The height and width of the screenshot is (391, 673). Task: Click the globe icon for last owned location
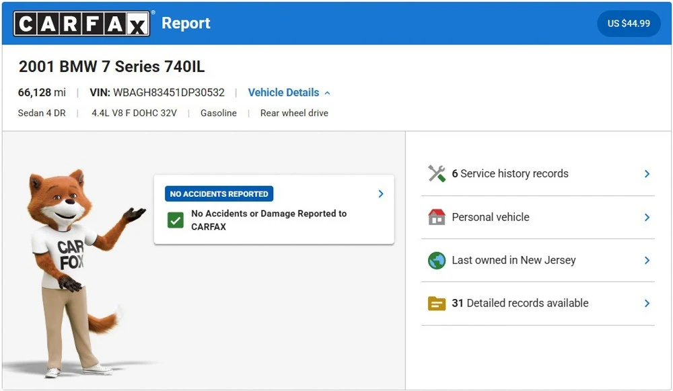pos(437,261)
